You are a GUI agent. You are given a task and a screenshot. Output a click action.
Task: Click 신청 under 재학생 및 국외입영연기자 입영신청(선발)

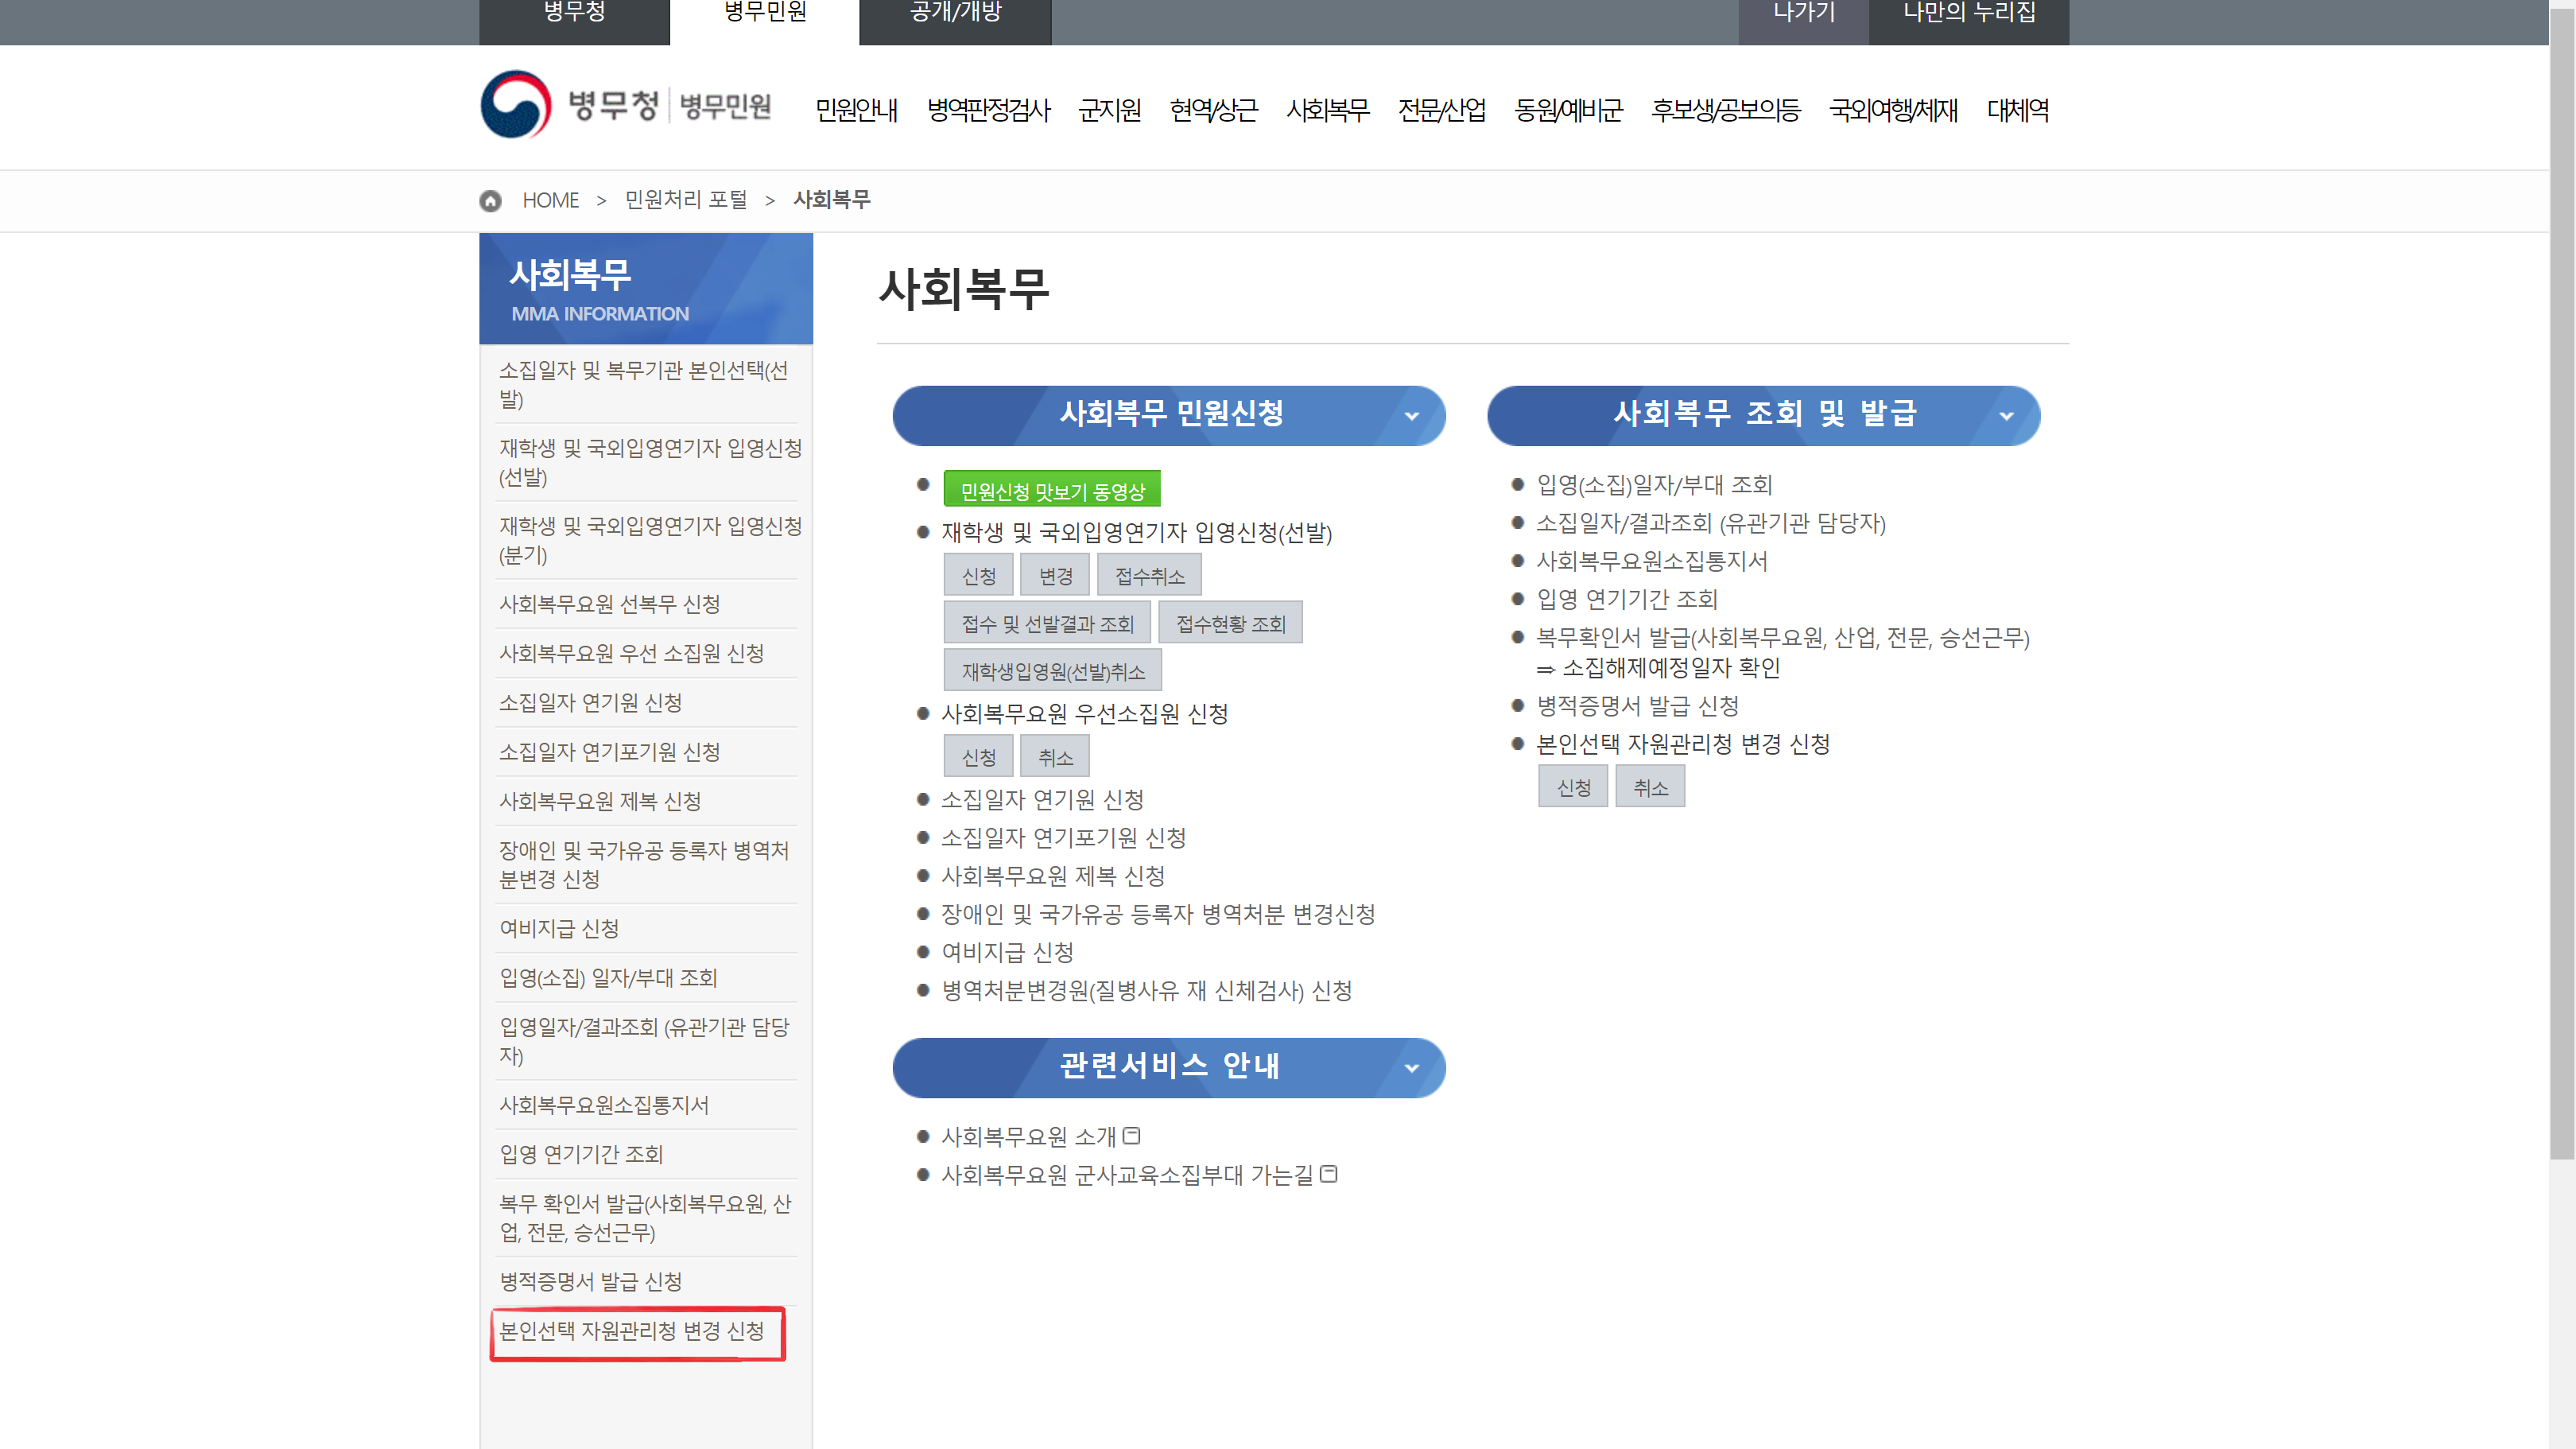coord(979,576)
